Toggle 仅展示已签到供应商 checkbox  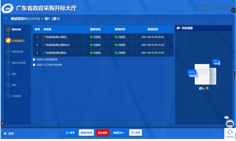(34, 60)
